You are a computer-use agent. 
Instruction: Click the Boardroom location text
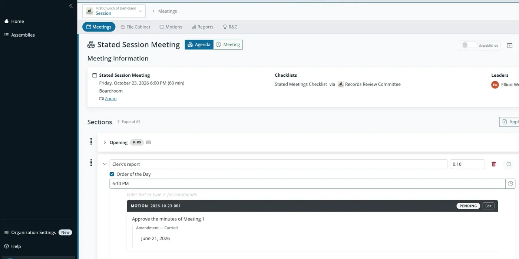(111, 91)
